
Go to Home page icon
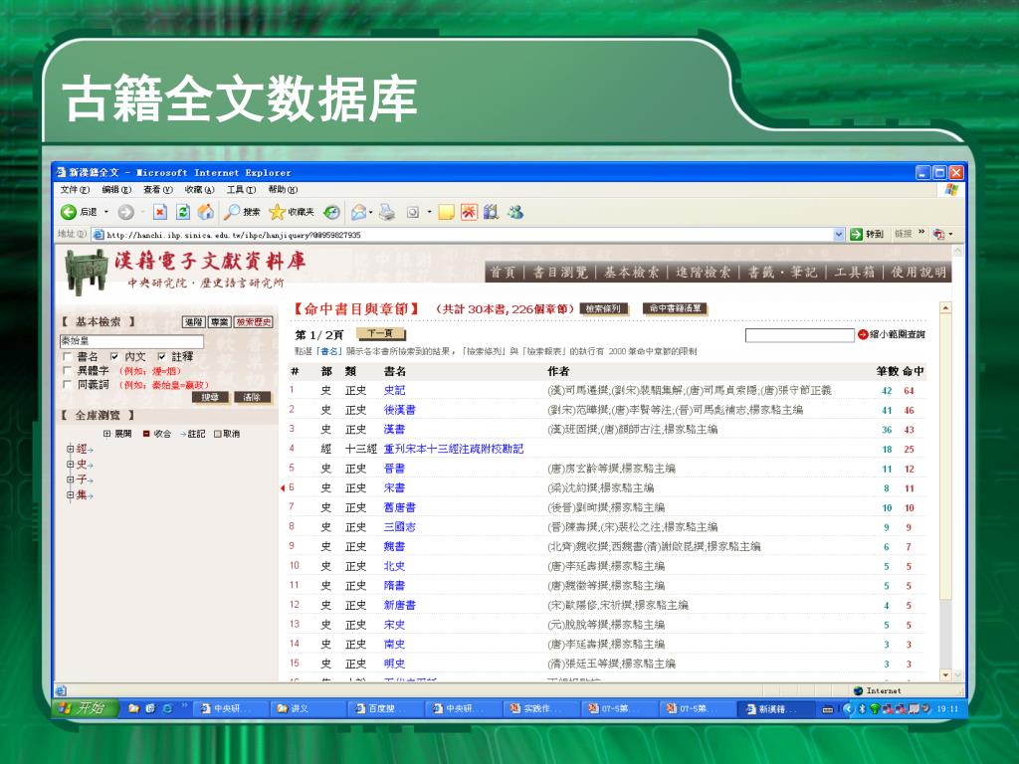(206, 212)
